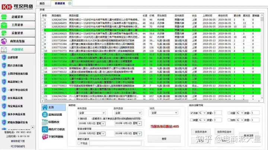Viewport: 268px width, 150px height.
Task: Click the house icon for 主页
Action: (x=45, y=107)
